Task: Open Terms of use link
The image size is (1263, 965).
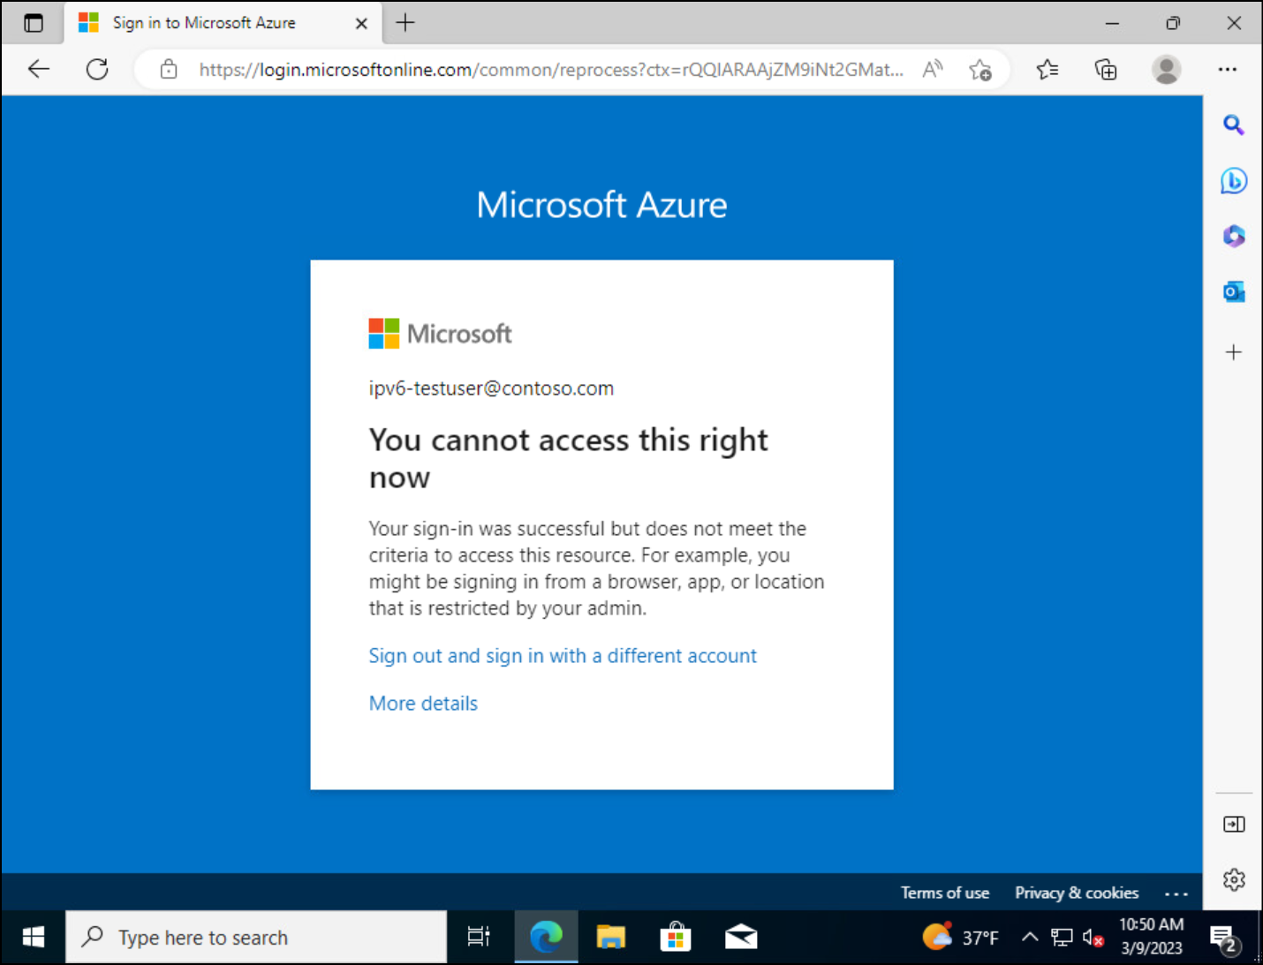Action: point(945,893)
